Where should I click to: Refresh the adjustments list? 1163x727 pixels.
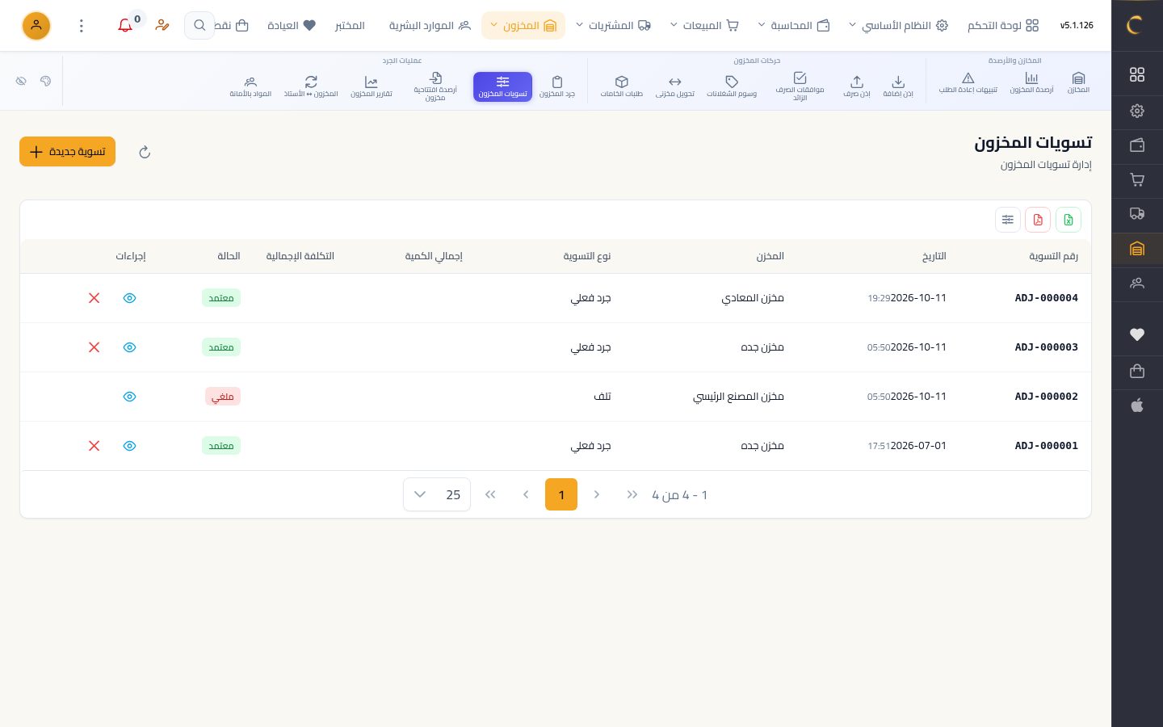(x=145, y=152)
